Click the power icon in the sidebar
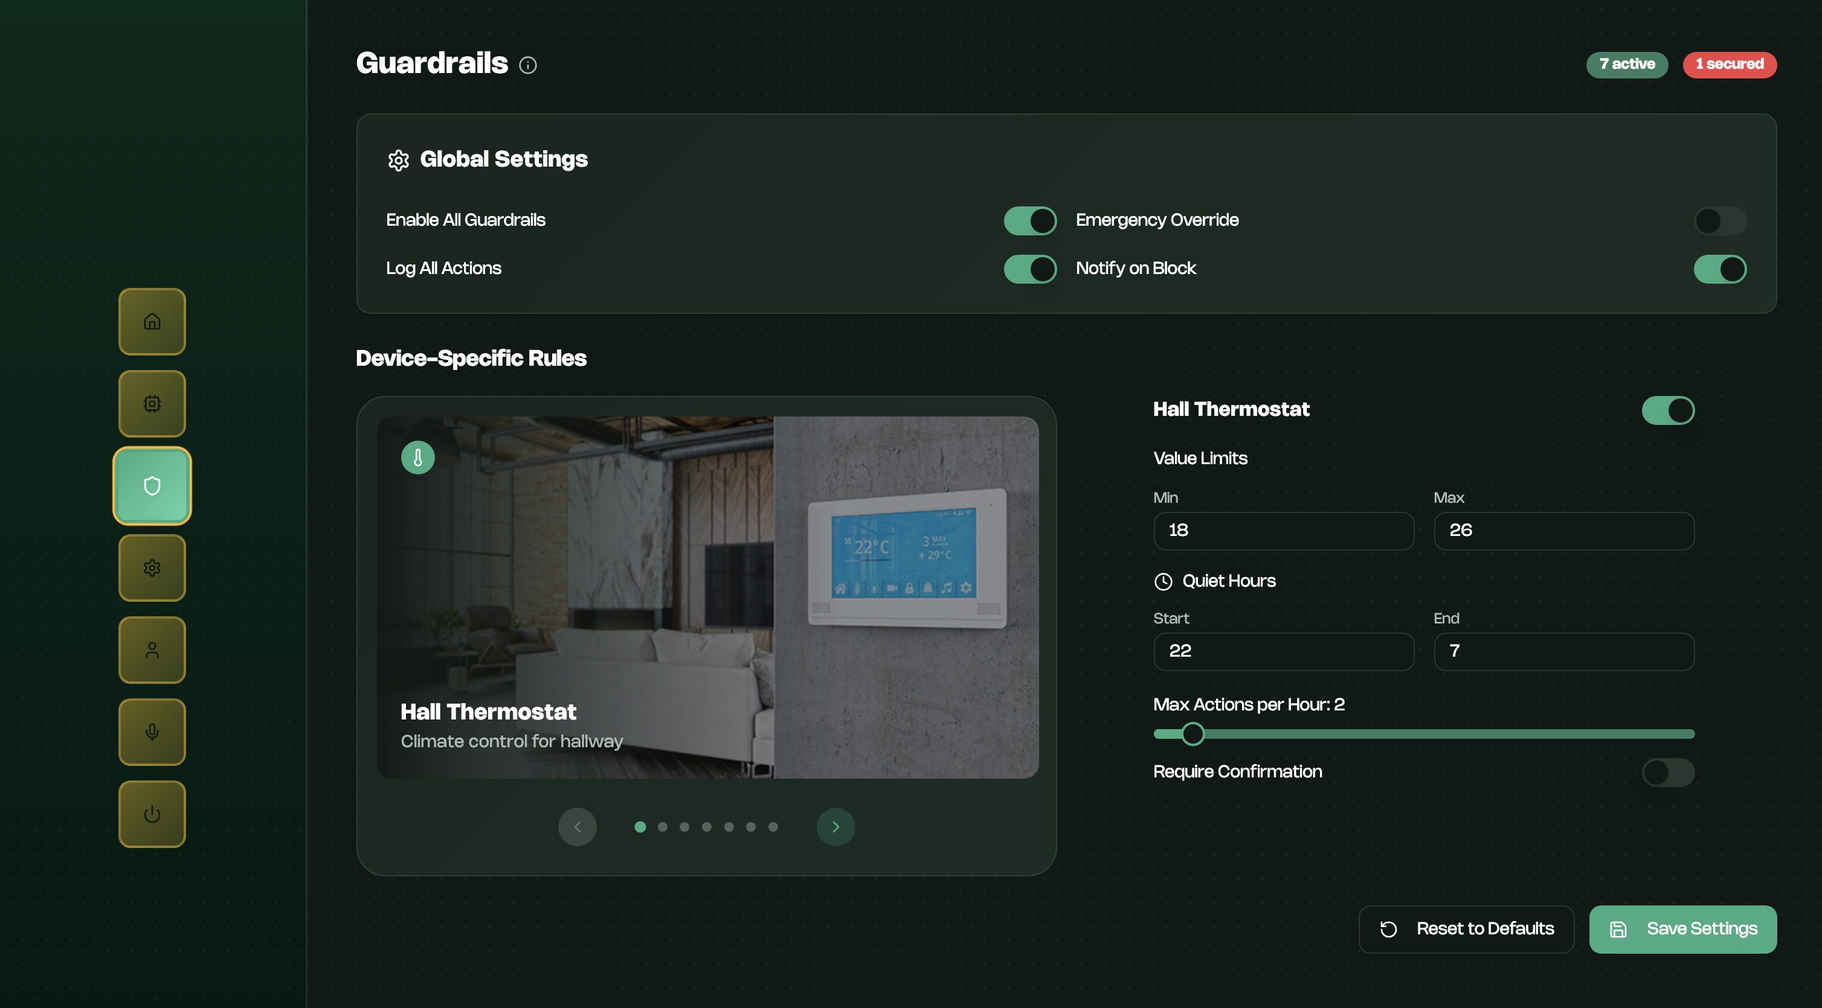This screenshot has height=1008, width=1822. click(152, 814)
